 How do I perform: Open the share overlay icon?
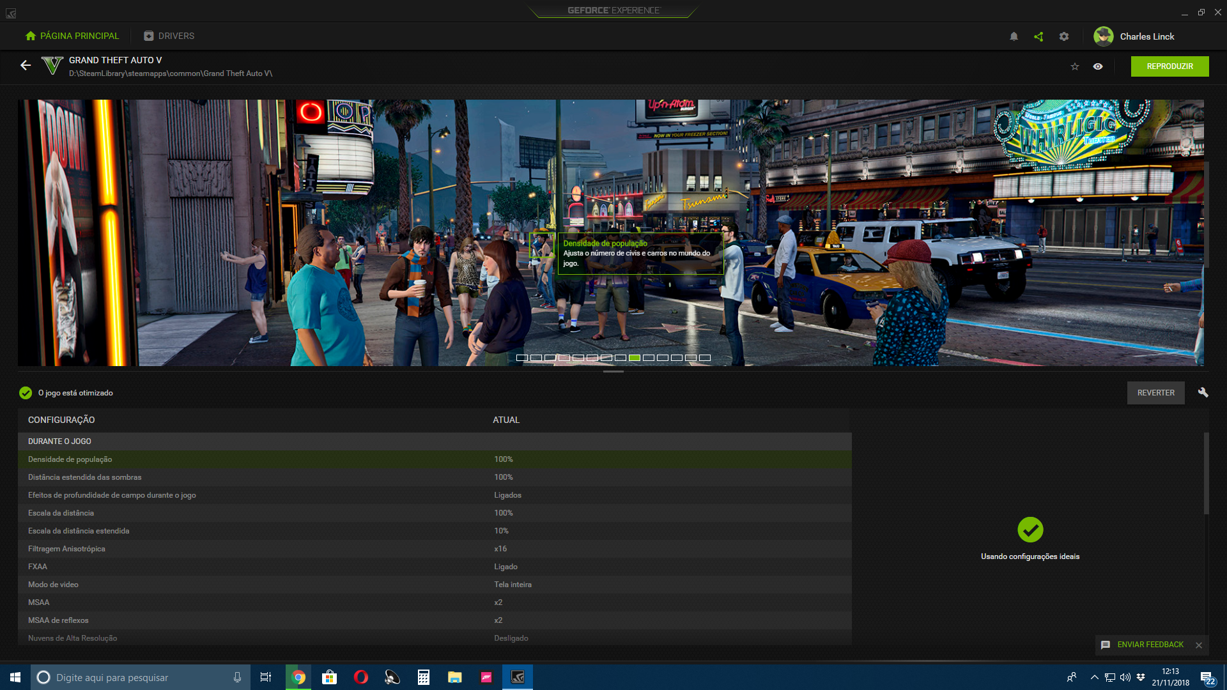pos(1038,36)
